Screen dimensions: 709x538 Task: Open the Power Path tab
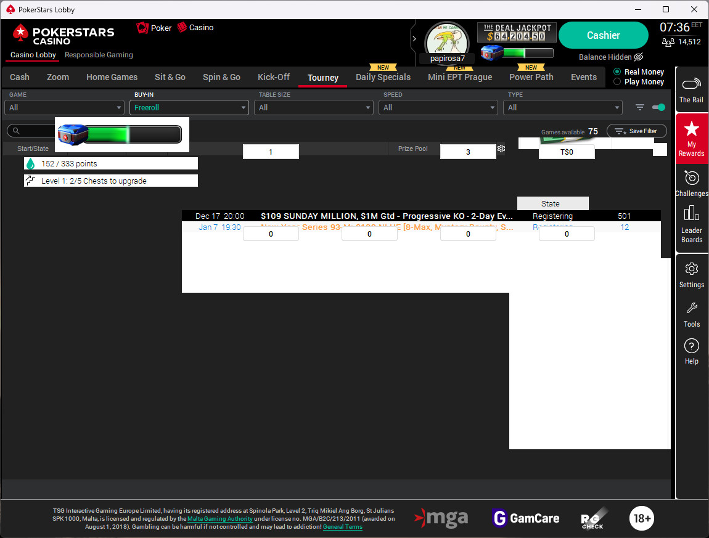click(531, 77)
